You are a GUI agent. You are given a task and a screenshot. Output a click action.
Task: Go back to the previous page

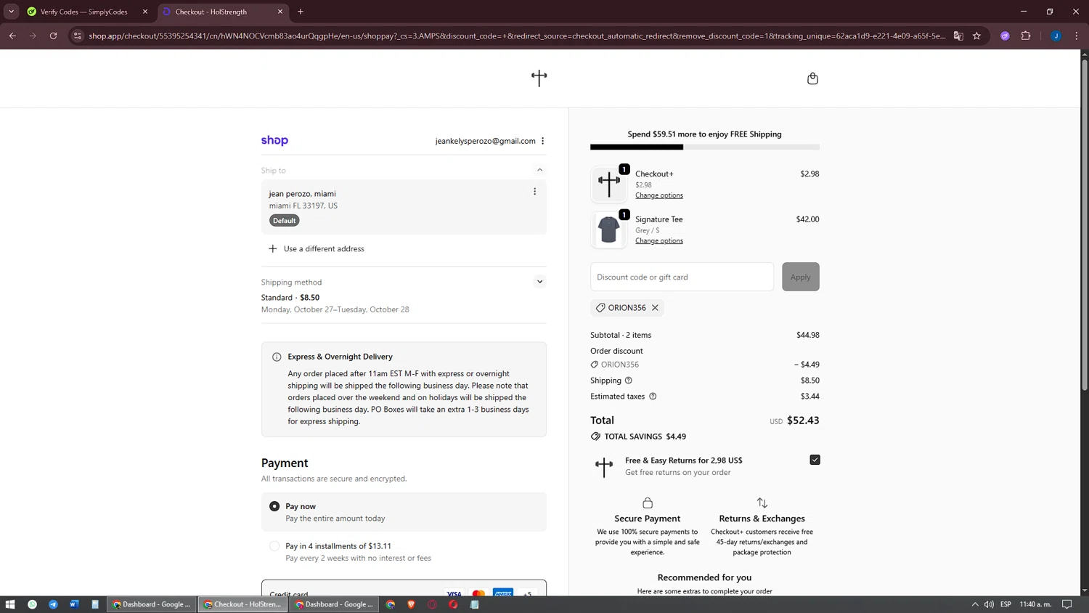point(12,36)
